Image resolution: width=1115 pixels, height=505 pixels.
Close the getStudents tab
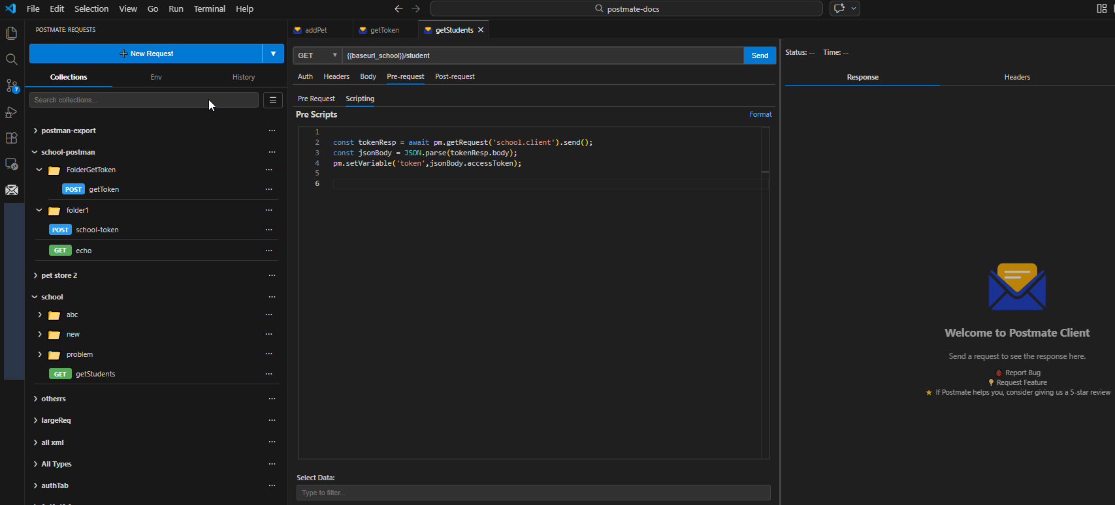click(x=481, y=30)
